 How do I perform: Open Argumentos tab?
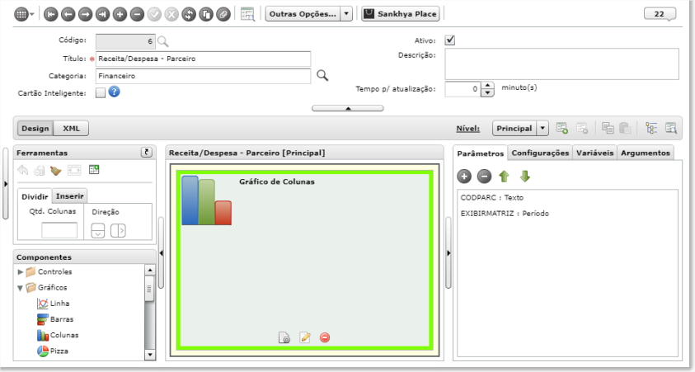coord(646,153)
